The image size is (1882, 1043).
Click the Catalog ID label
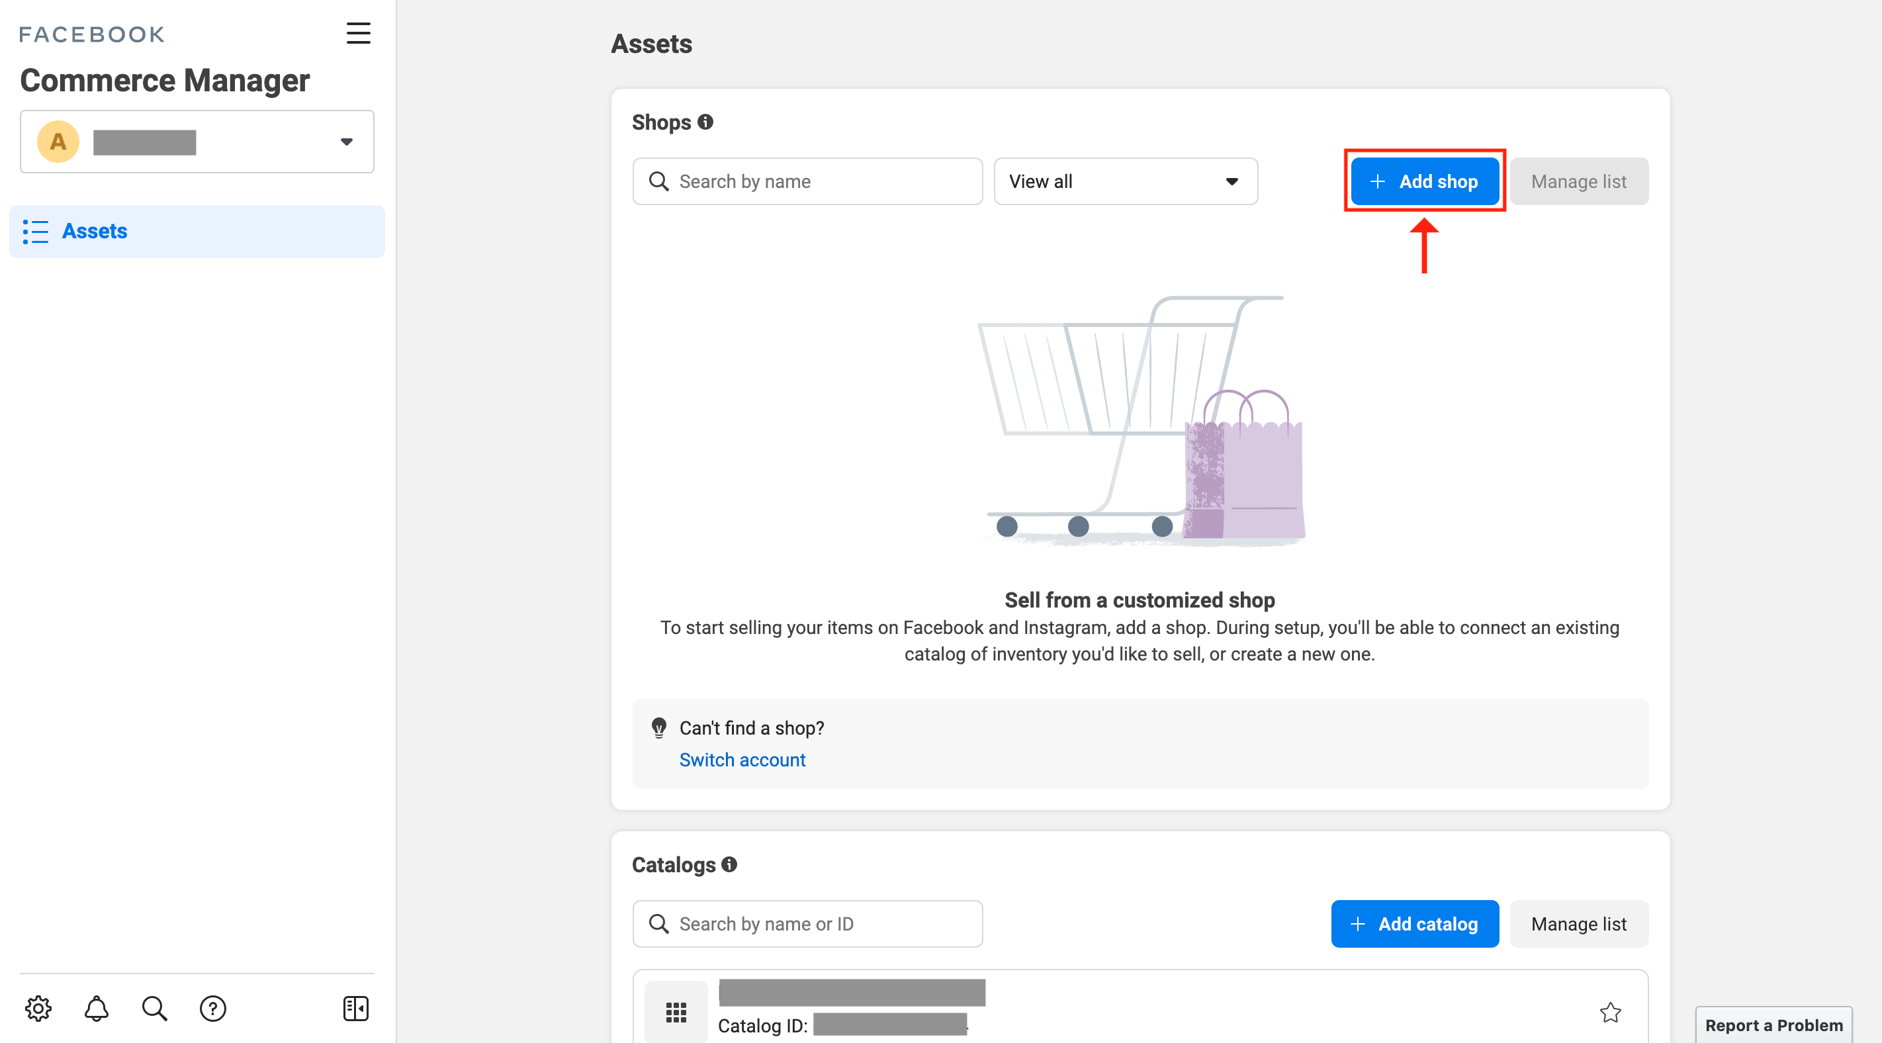763,1025
